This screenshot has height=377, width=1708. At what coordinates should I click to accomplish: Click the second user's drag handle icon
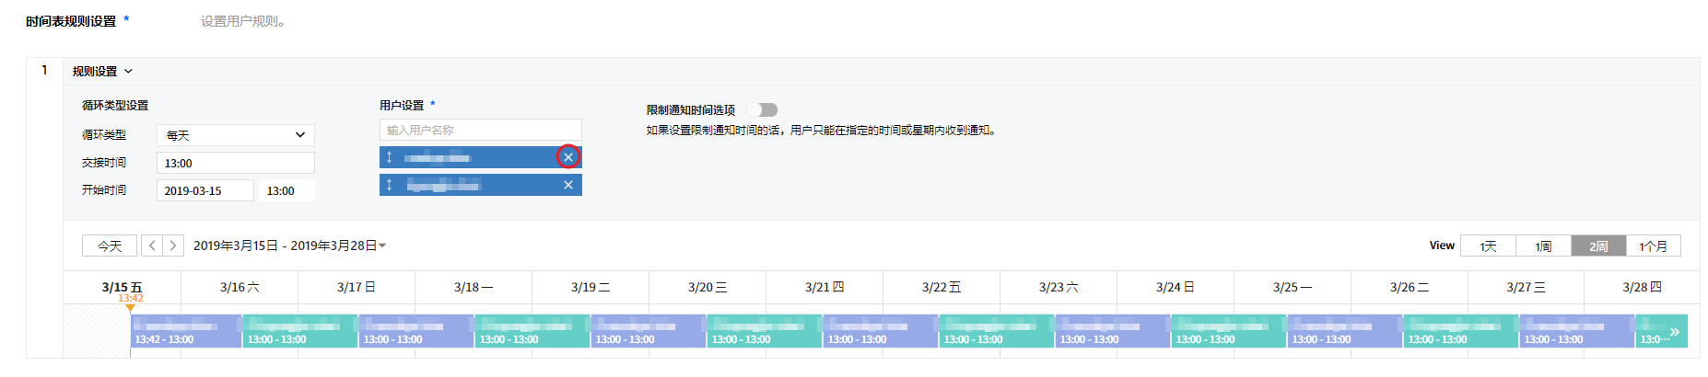point(390,185)
